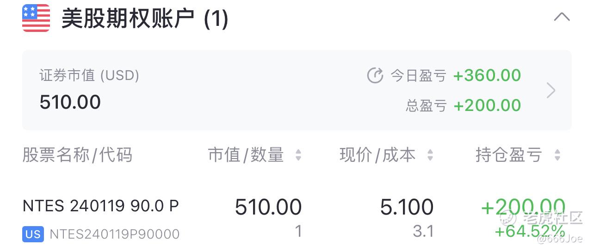This screenshot has width=594, height=252.
Task: Sort by 市值/数量 column arrows
Action: [298, 155]
